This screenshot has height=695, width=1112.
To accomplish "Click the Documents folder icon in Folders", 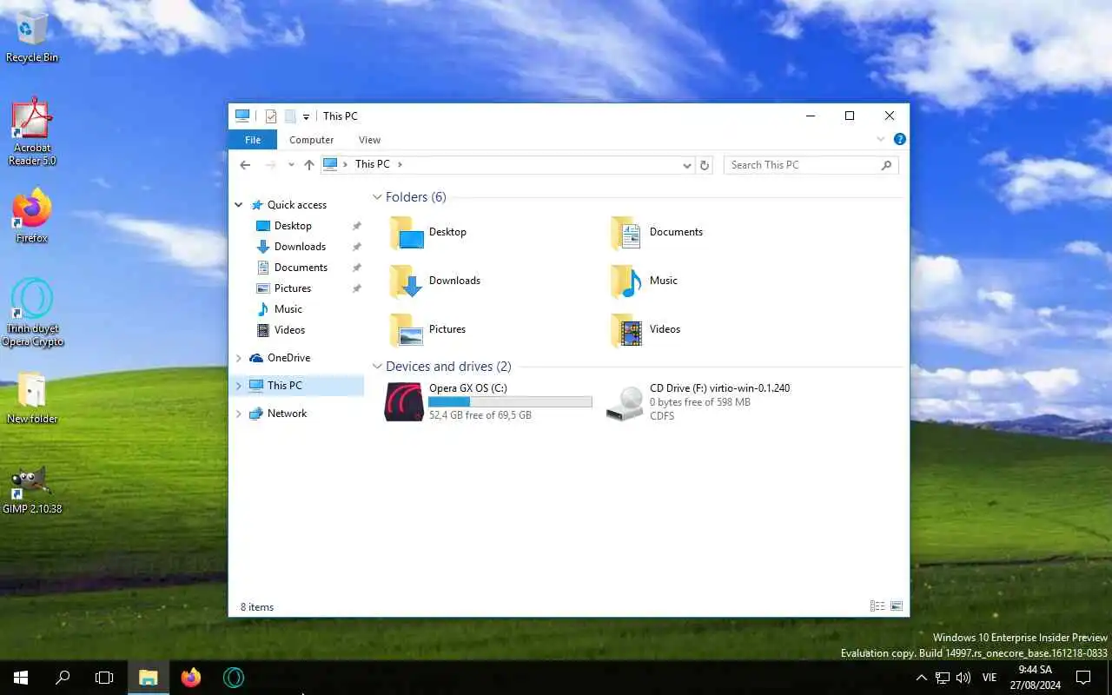I will [626, 233].
